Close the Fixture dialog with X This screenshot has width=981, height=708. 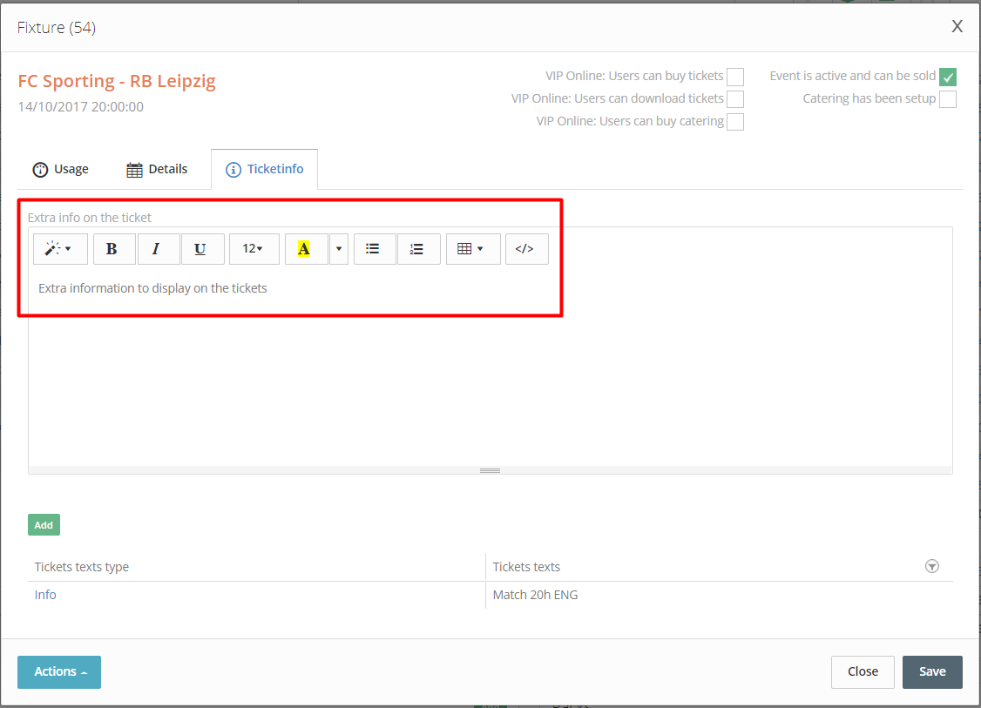(x=957, y=26)
